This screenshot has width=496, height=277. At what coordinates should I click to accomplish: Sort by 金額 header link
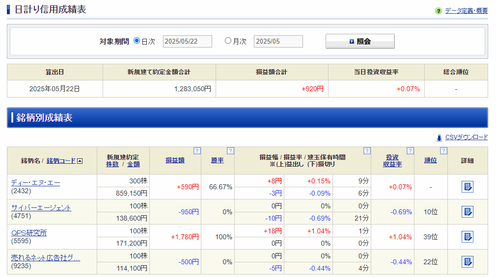coord(134,164)
